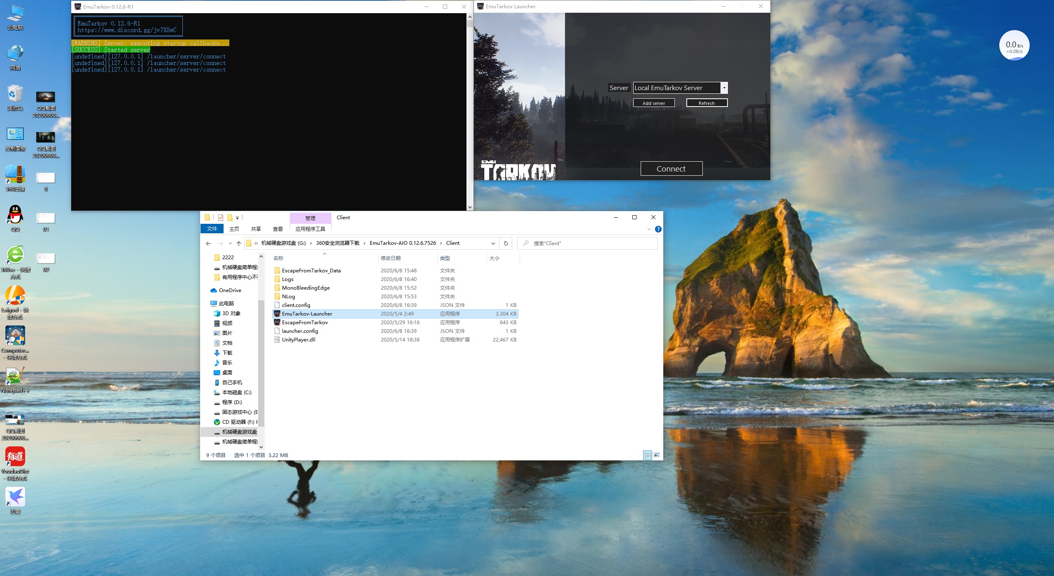Open the 主页 ribbon tab
Image resolution: width=1054 pixels, height=576 pixels.
(234, 229)
